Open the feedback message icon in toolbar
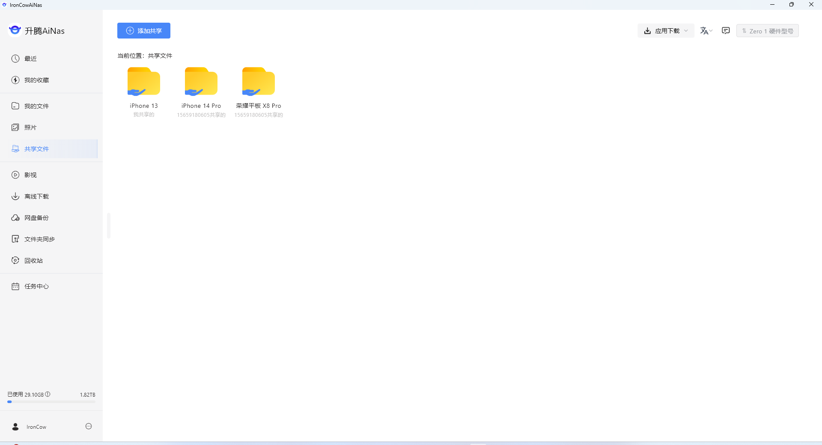Screen dimensions: 822x445 pyautogui.click(x=726, y=30)
